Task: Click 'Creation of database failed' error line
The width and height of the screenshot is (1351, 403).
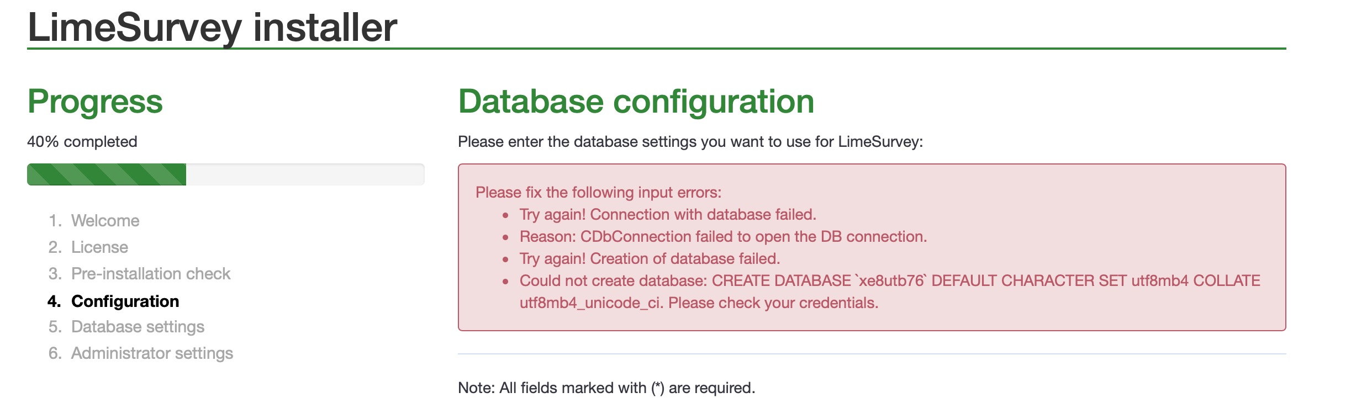Action: (x=650, y=258)
